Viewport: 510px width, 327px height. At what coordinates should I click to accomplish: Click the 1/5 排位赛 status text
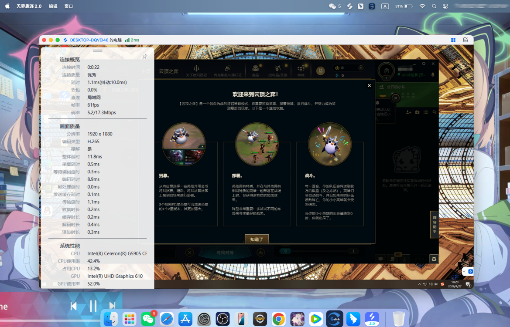click(x=413, y=75)
